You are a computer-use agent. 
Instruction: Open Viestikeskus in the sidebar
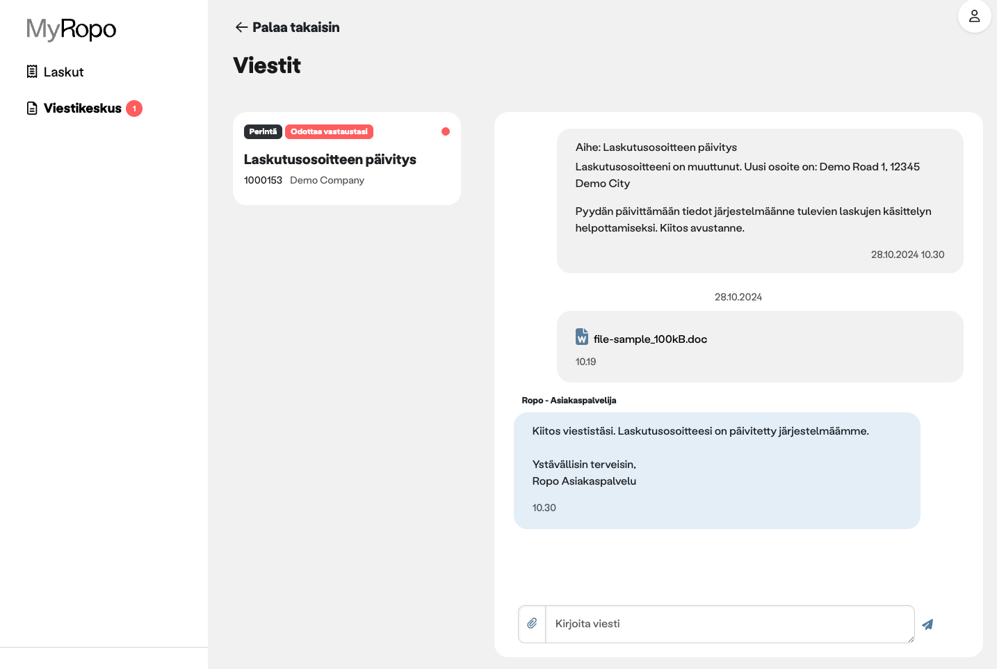[x=82, y=108]
